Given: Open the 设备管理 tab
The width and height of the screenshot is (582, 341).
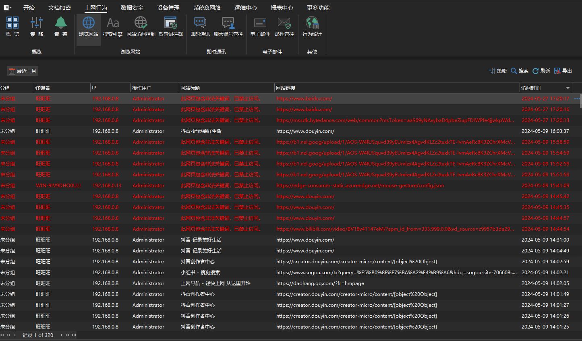Looking at the screenshot, I should pos(168,8).
